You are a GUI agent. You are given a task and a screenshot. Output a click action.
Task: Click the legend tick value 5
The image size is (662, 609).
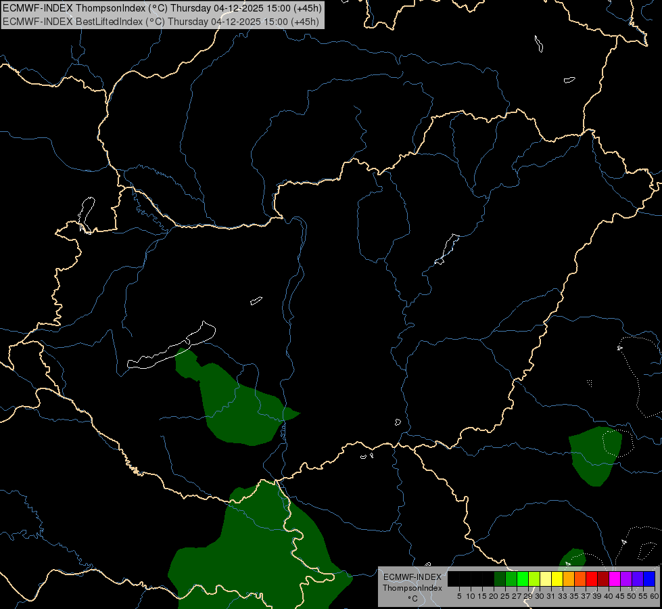click(x=459, y=596)
